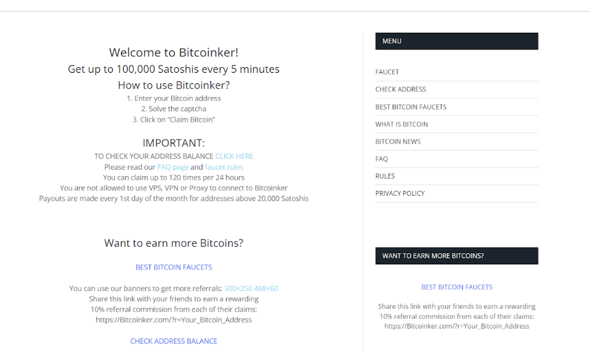Select CHECK ADDRESS in the sidebar menu
Screen dimensions: 589x352
401,89
